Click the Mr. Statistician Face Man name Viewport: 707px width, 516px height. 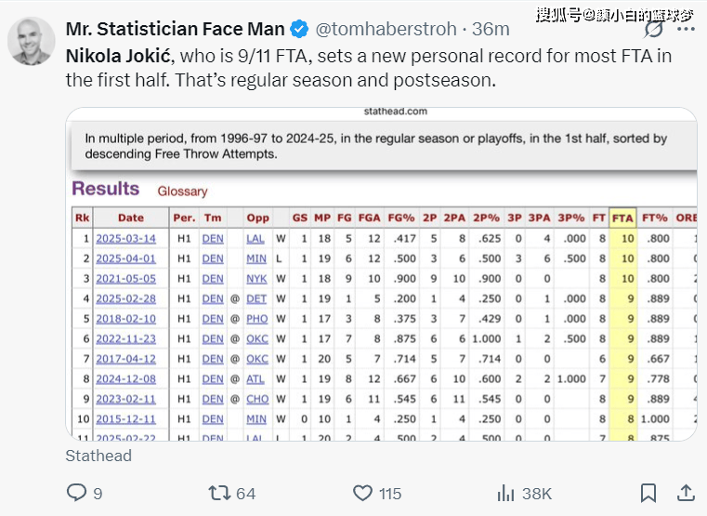pyautogui.click(x=175, y=30)
